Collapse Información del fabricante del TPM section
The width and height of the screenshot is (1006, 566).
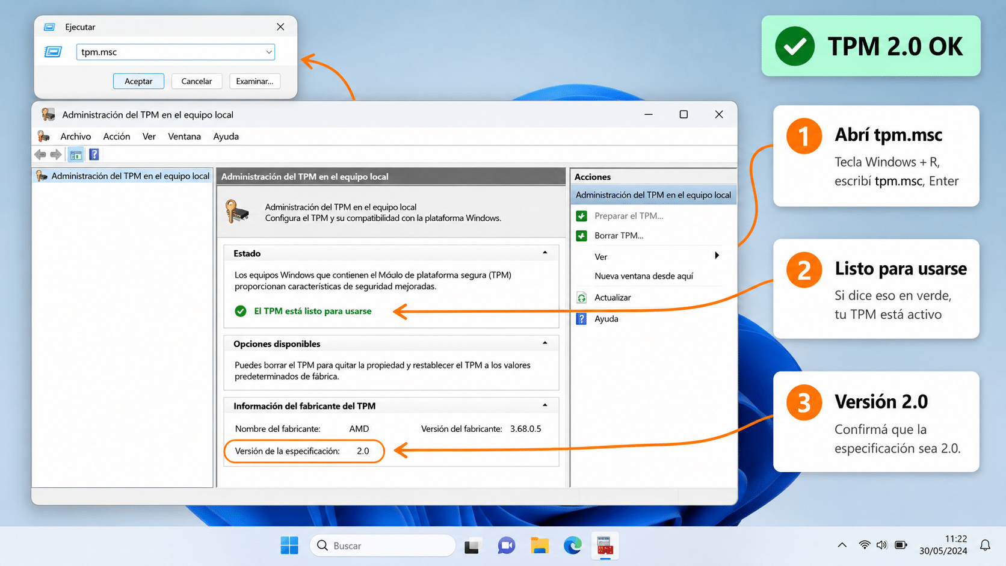click(x=545, y=405)
